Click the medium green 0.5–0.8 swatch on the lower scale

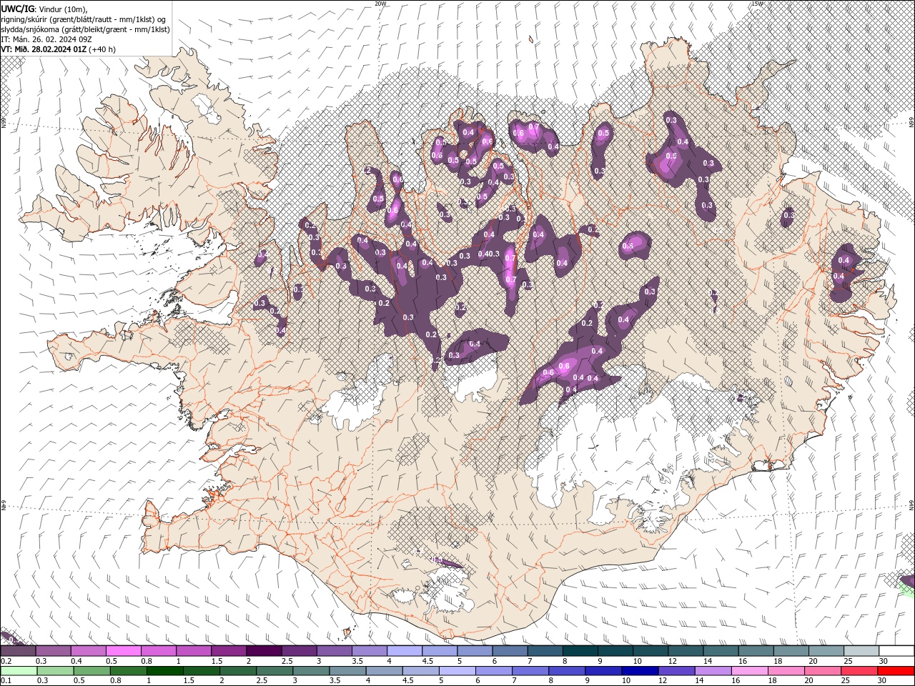93,671
